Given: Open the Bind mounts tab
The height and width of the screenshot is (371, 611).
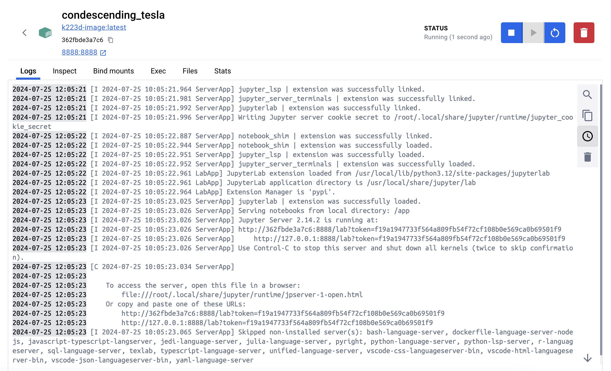Looking at the screenshot, I should 113,71.
